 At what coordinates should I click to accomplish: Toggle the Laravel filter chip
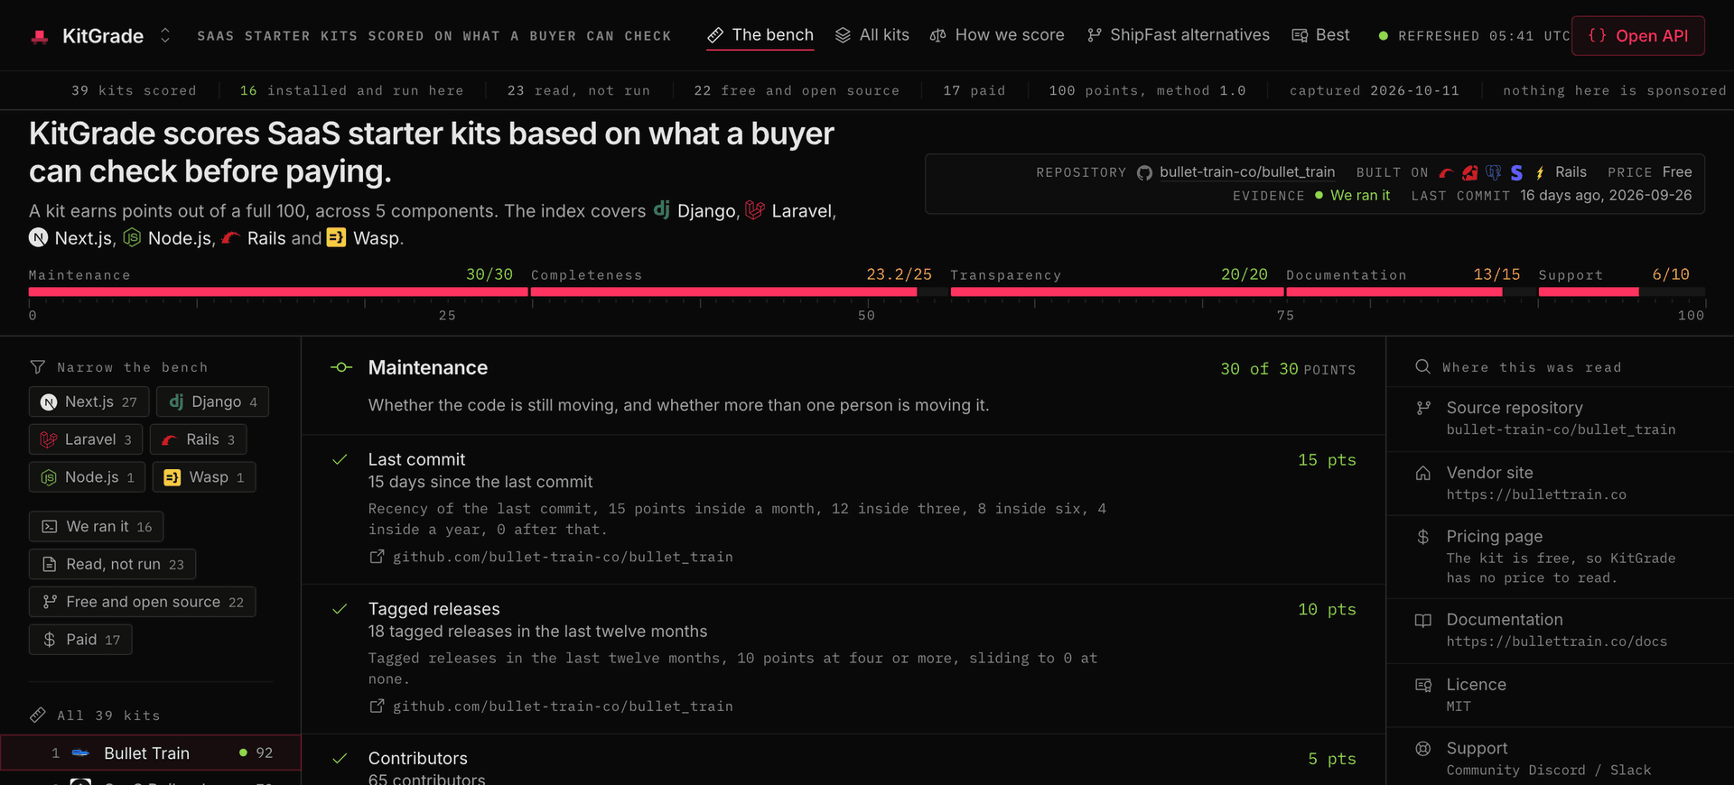click(x=86, y=439)
